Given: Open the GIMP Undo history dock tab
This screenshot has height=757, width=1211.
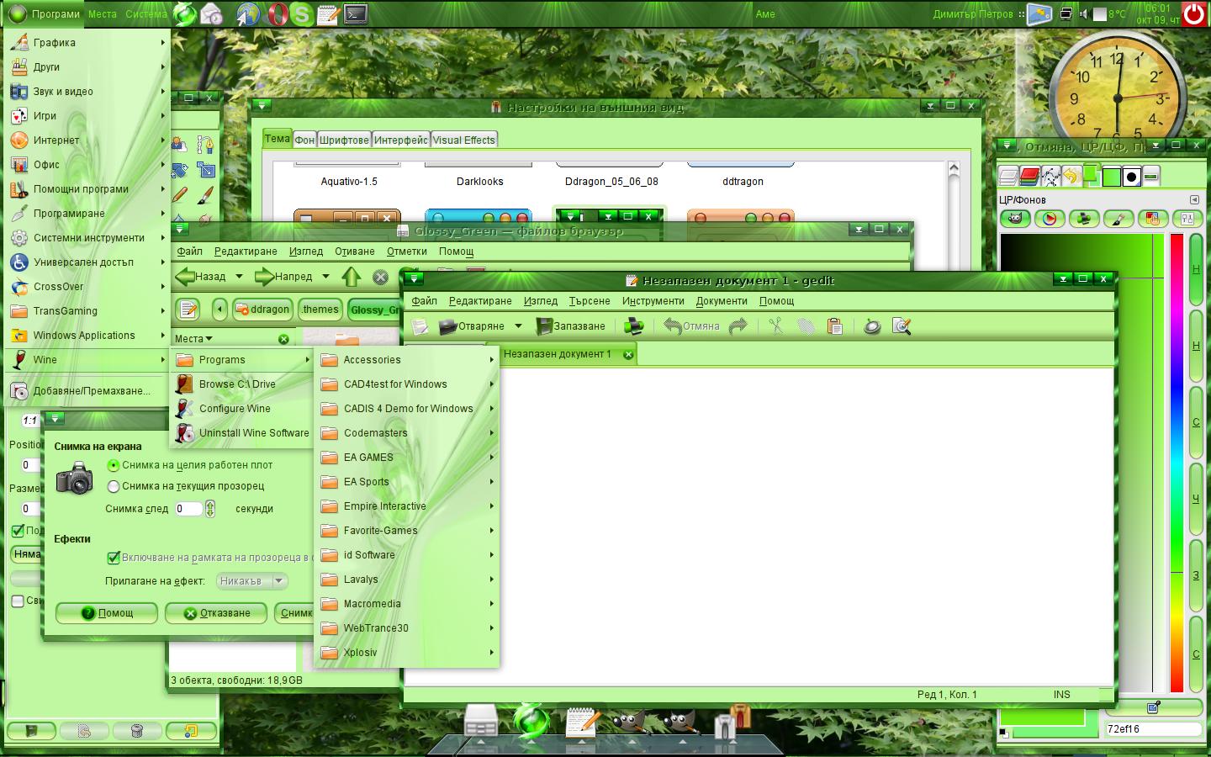Looking at the screenshot, I should [x=1071, y=176].
